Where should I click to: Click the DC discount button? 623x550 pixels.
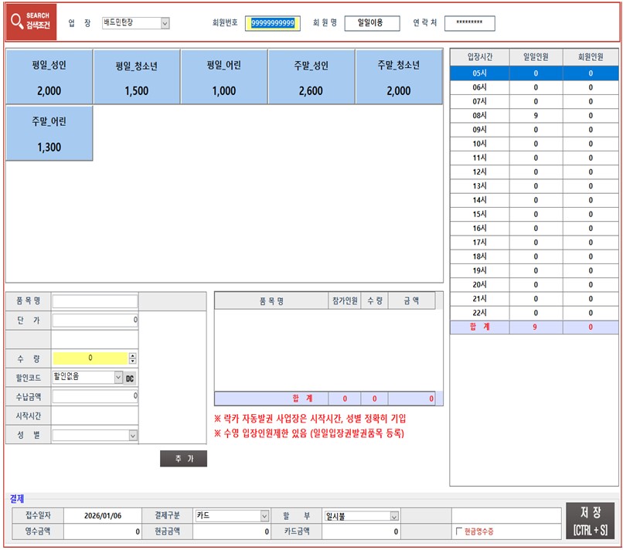tap(131, 378)
